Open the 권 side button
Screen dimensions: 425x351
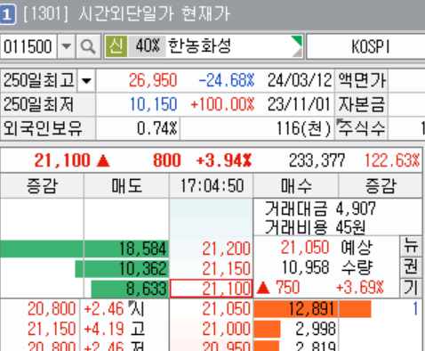(411, 267)
